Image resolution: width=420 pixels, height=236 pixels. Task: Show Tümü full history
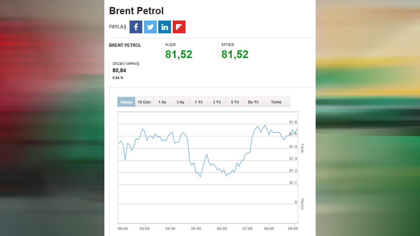click(276, 102)
